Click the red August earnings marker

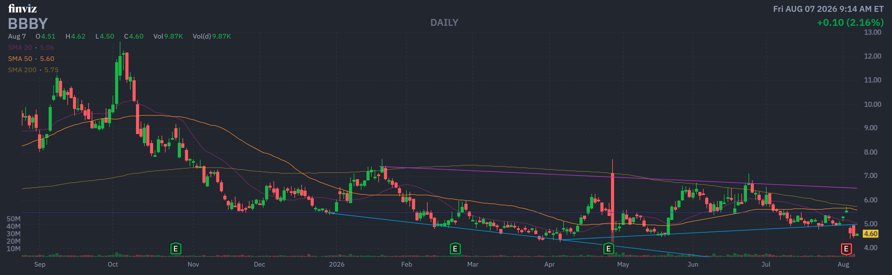tap(846, 249)
